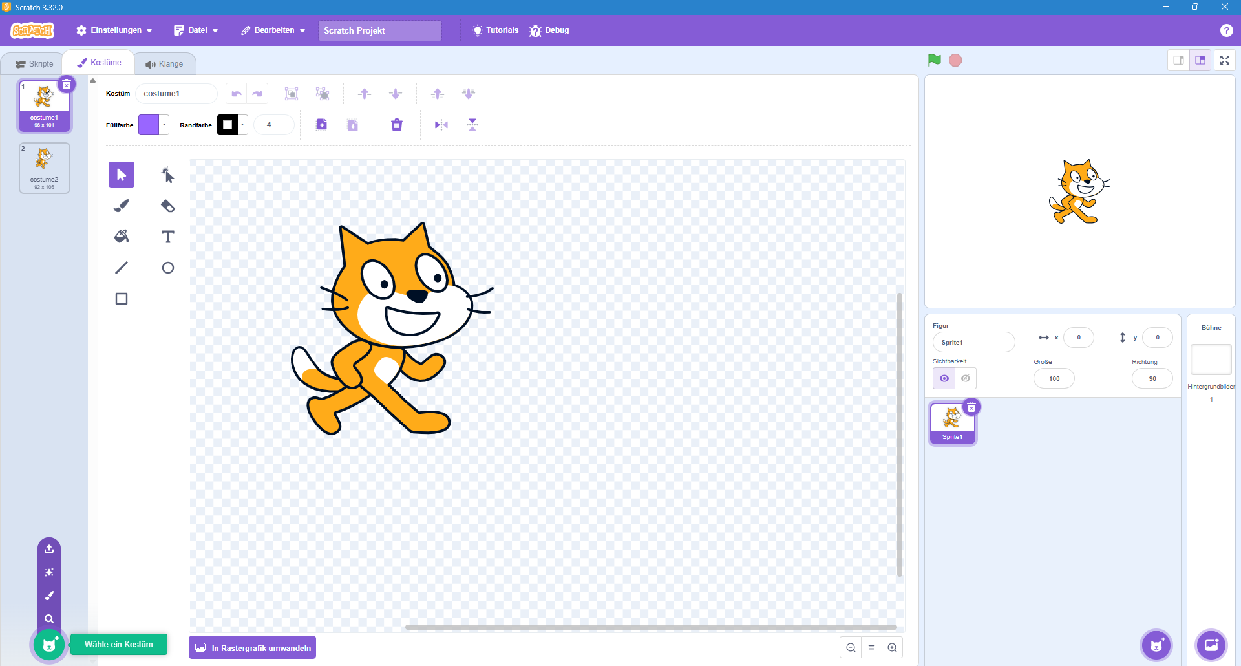
Task: Click the black outline color swatch
Action: click(228, 125)
